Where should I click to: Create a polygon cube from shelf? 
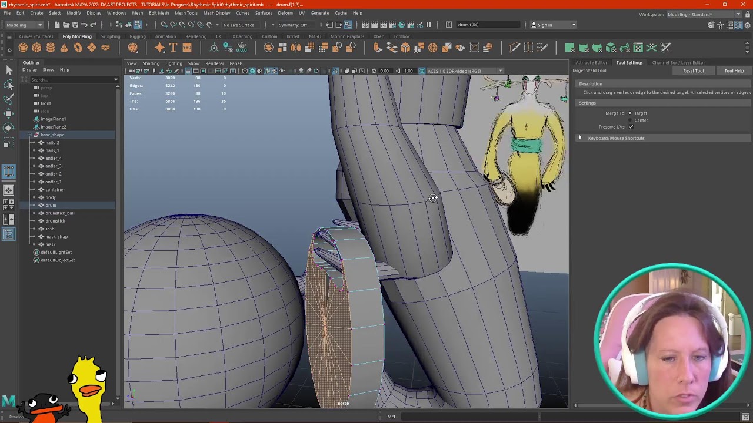point(36,48)
